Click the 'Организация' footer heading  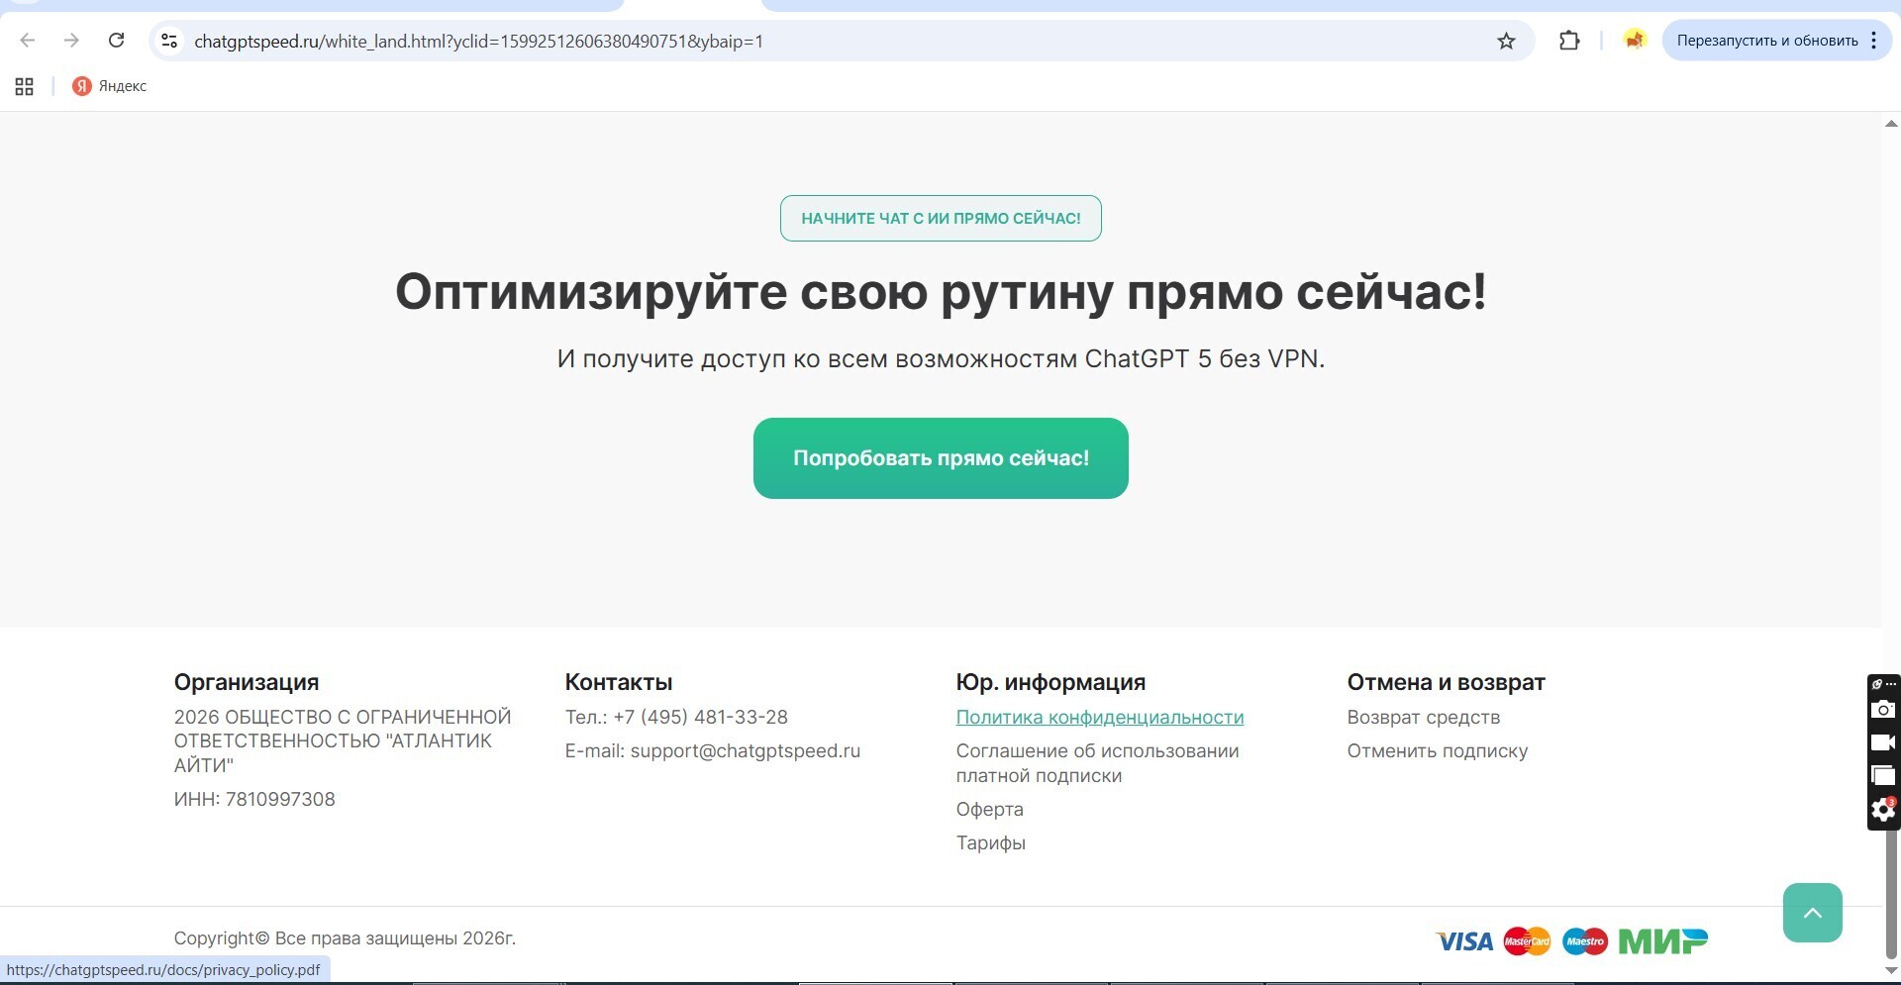[247, 682]
